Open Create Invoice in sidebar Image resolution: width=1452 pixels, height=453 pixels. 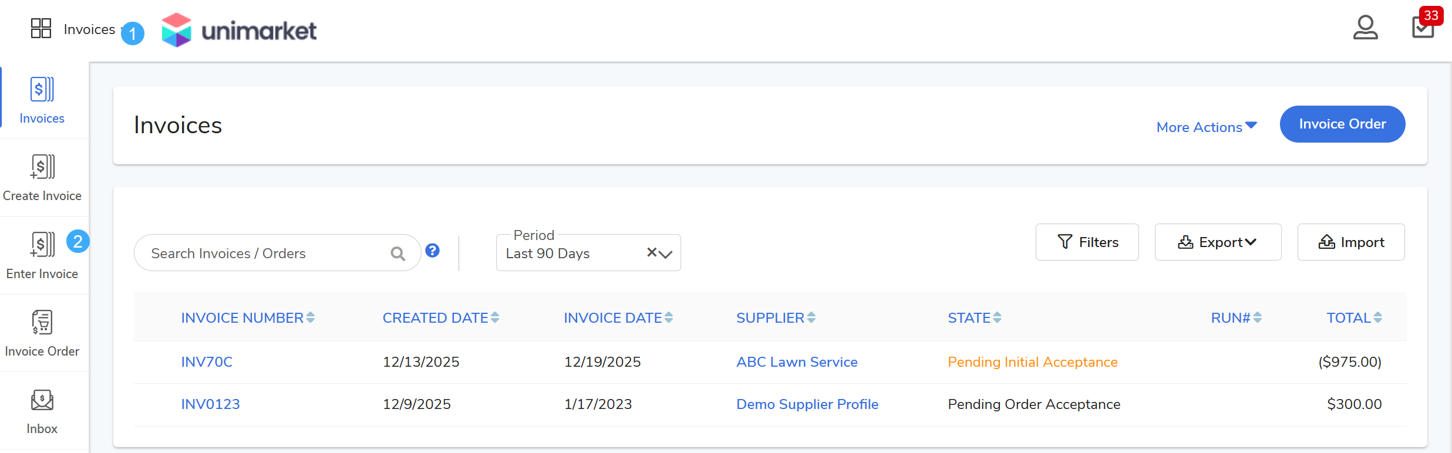[42, 178]
